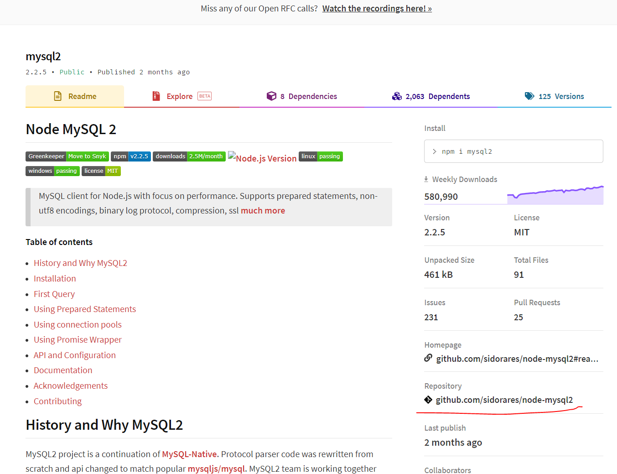Image resolution: width=617 pixels, height=474 pixels.
Task: Click the Greenkeeper Move to Snyk badge
Action: pos(67,156)
